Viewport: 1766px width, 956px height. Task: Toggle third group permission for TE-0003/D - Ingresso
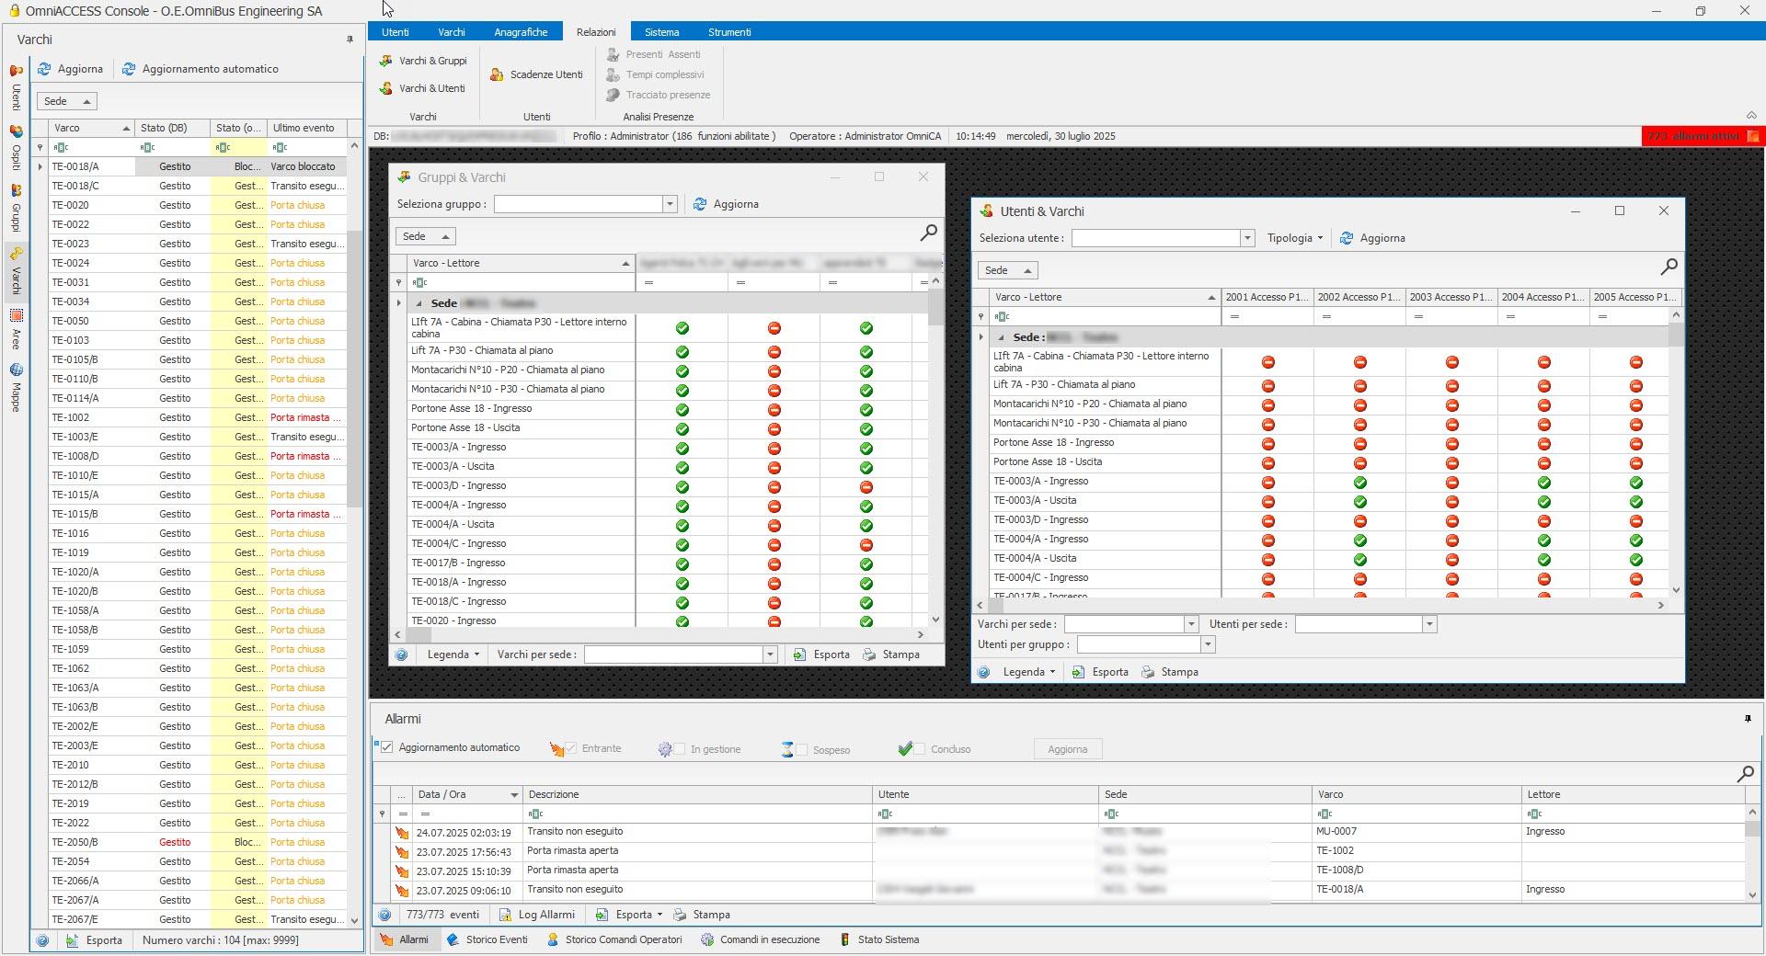[866, 487]
